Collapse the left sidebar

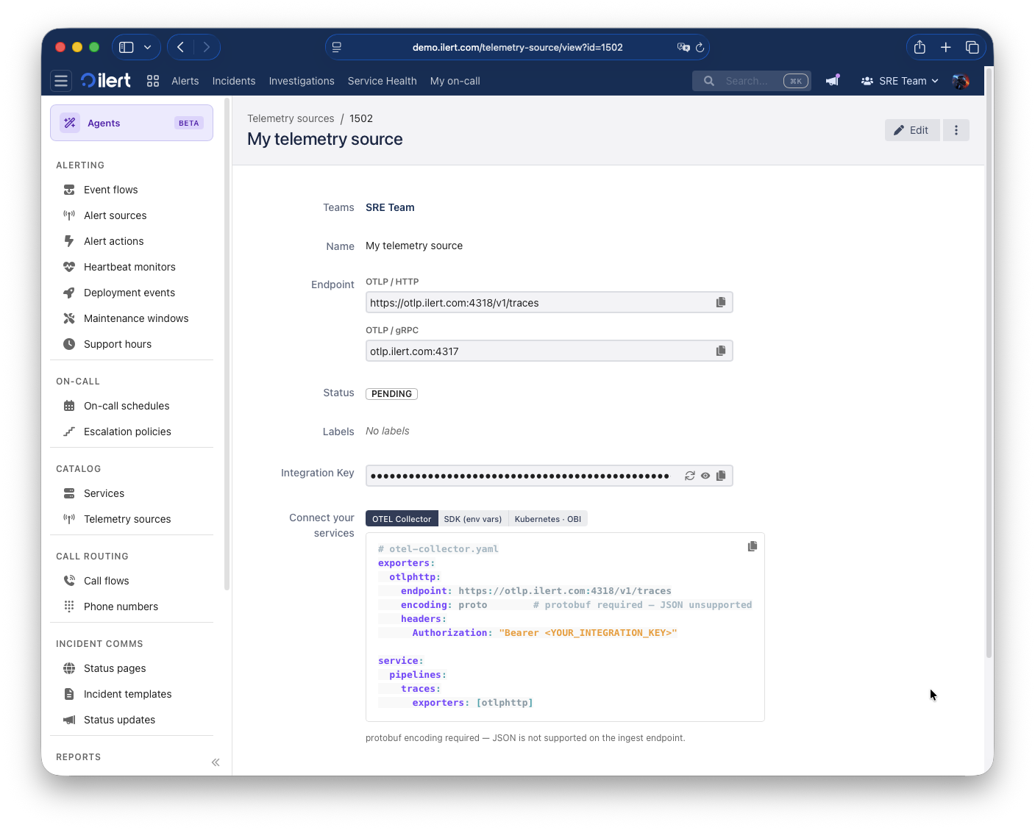pos(216,762)
